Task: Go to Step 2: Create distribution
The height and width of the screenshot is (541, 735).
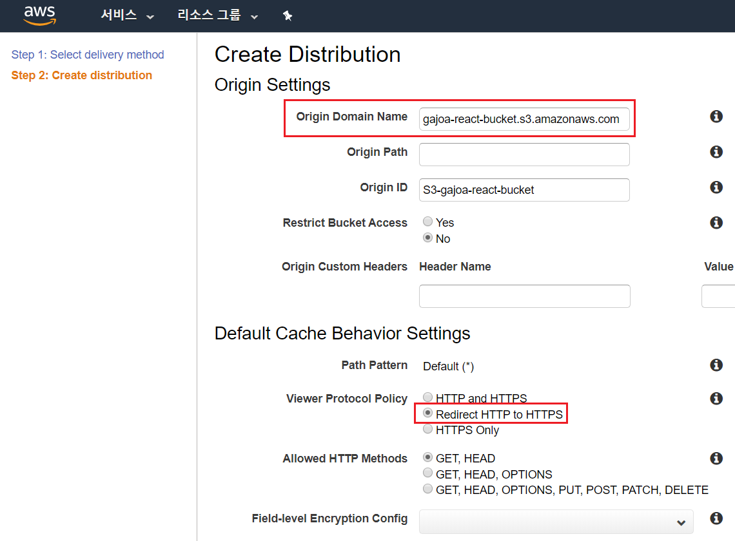Action: [82, 75]
